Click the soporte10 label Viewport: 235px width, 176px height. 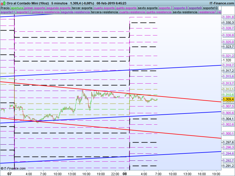[x=210, y=8]
